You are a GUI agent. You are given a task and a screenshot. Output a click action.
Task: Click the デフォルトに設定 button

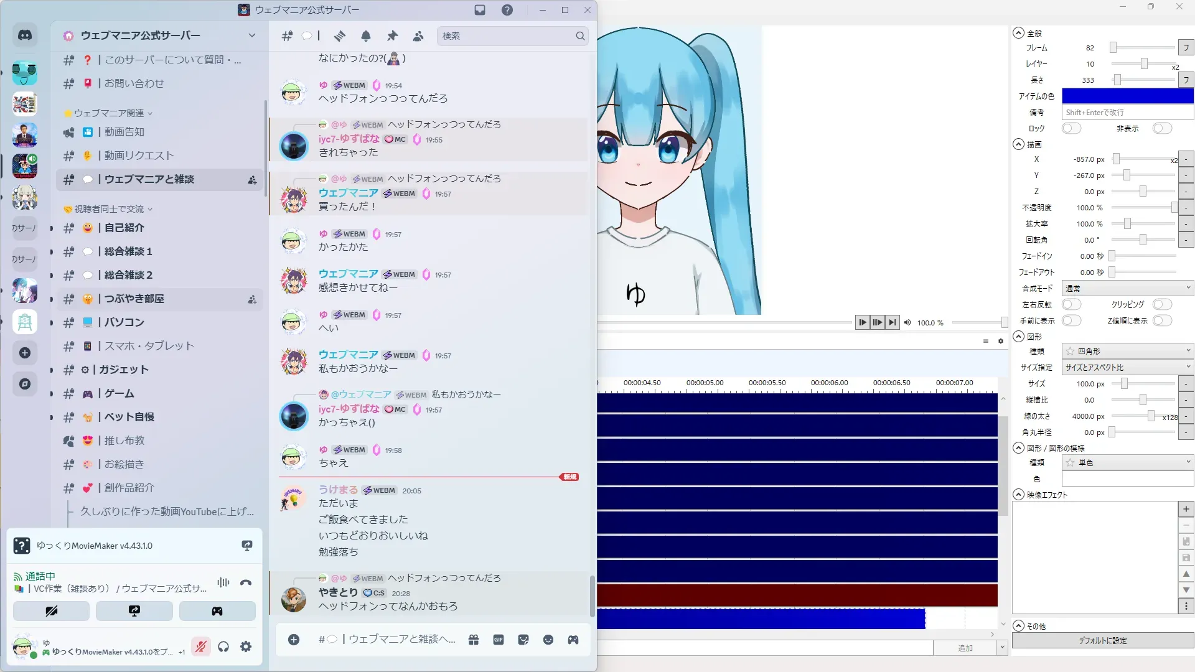tap(1102, 640)
